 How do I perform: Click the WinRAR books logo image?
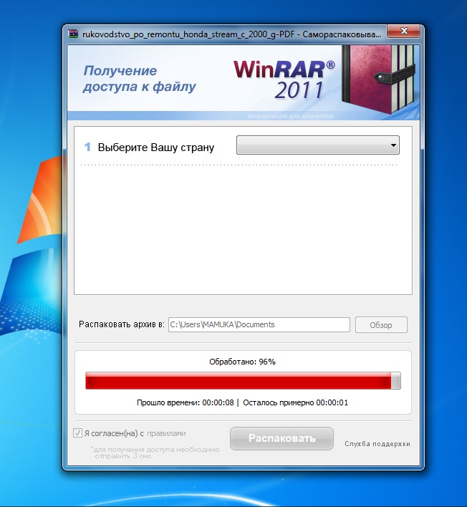point(378,79)
